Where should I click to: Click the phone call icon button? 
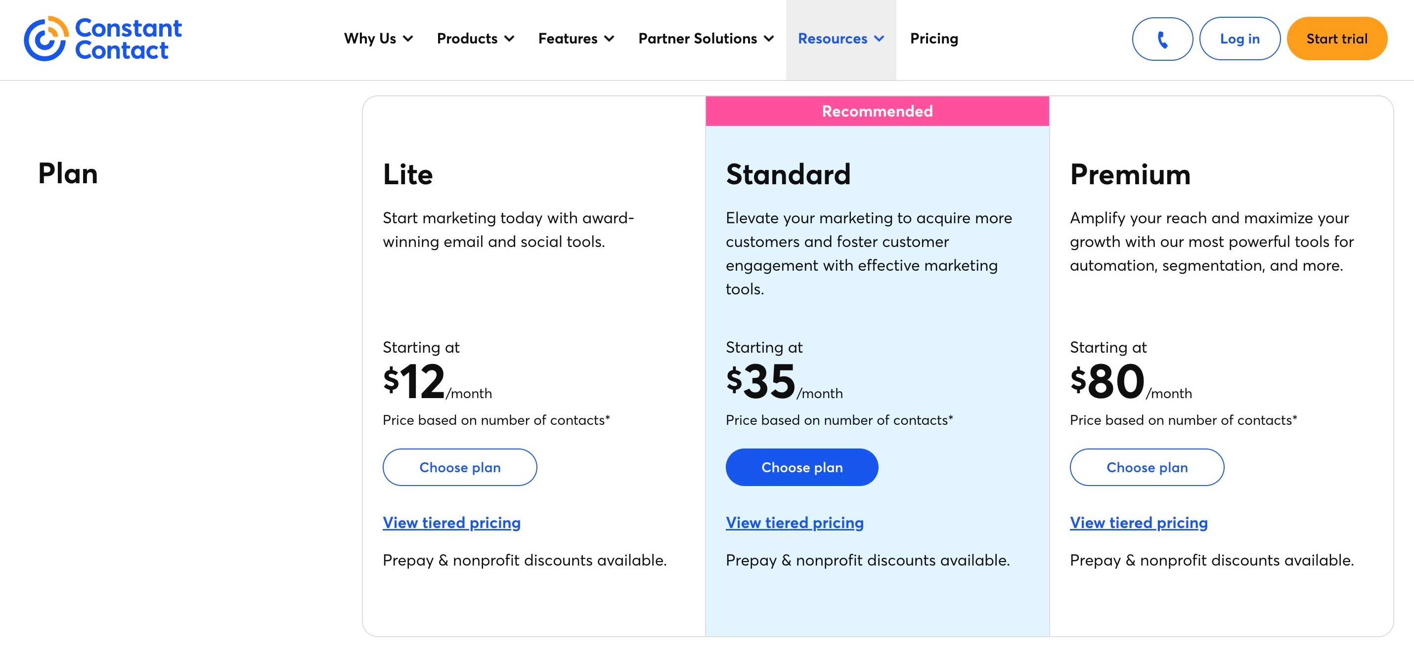[x=1162, y=39]
